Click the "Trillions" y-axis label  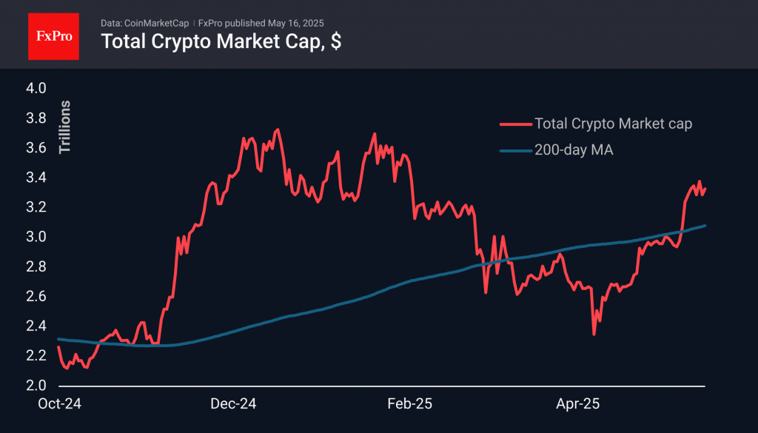click(x=65, y=126)
